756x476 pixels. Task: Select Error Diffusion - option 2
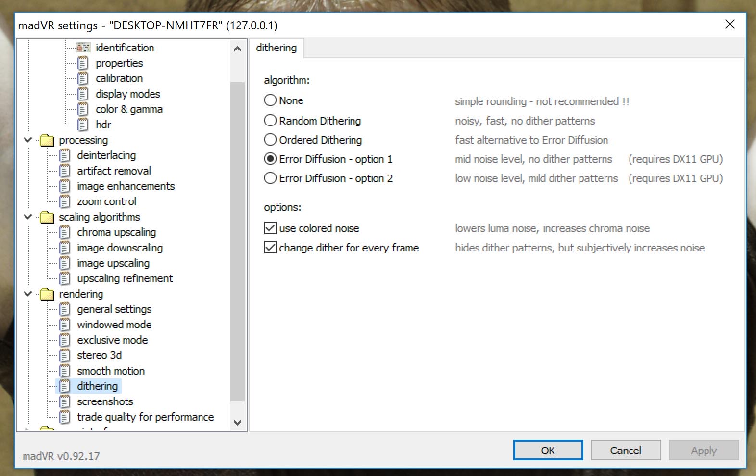270,178
